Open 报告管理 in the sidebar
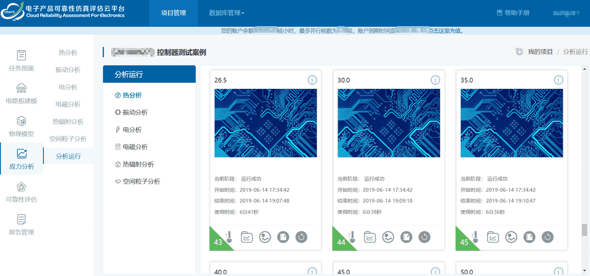Screen dimensions: 590x276 21,225
